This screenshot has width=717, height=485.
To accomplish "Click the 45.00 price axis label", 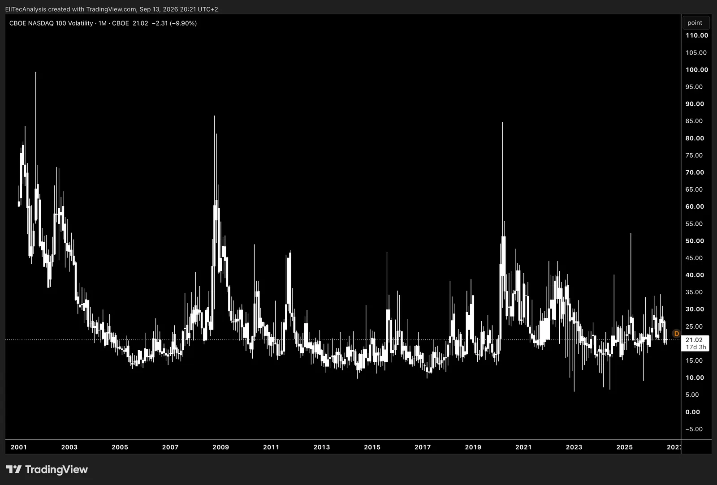I will tap(694, 258).
